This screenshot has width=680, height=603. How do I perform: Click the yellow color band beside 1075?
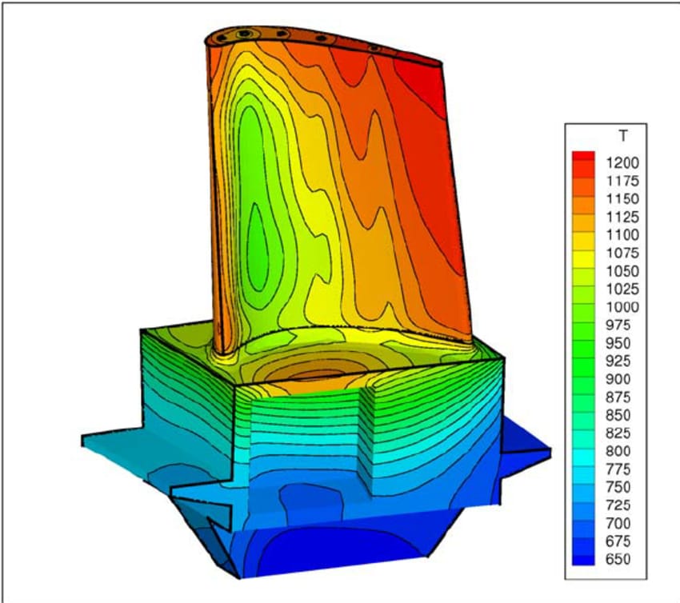click(583, 259)
